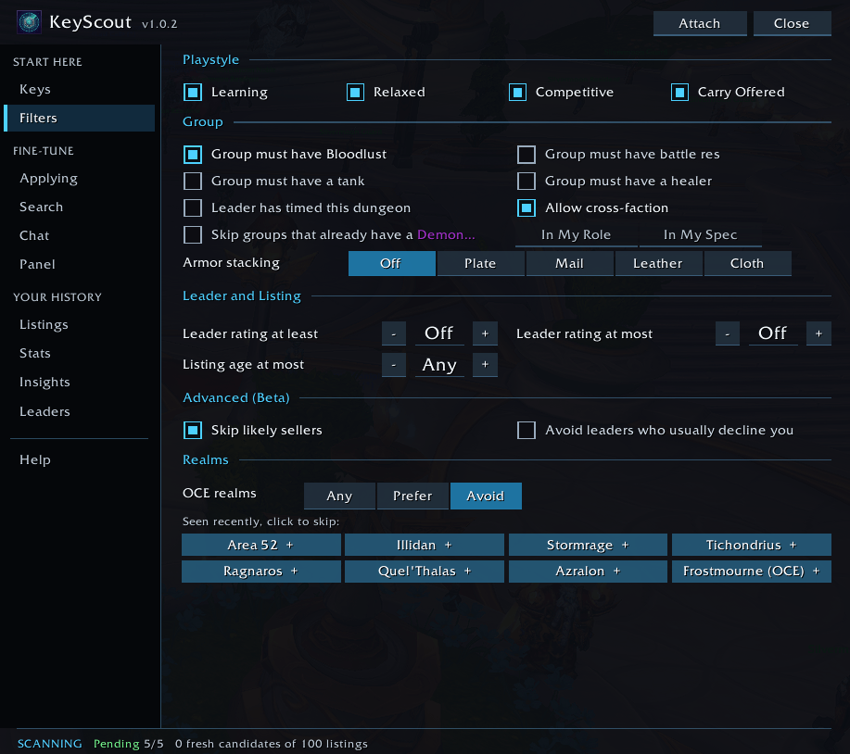Screen dimensions: 850x754
Task: Open the Chat settings page
Action: click(x=79, y=235)
